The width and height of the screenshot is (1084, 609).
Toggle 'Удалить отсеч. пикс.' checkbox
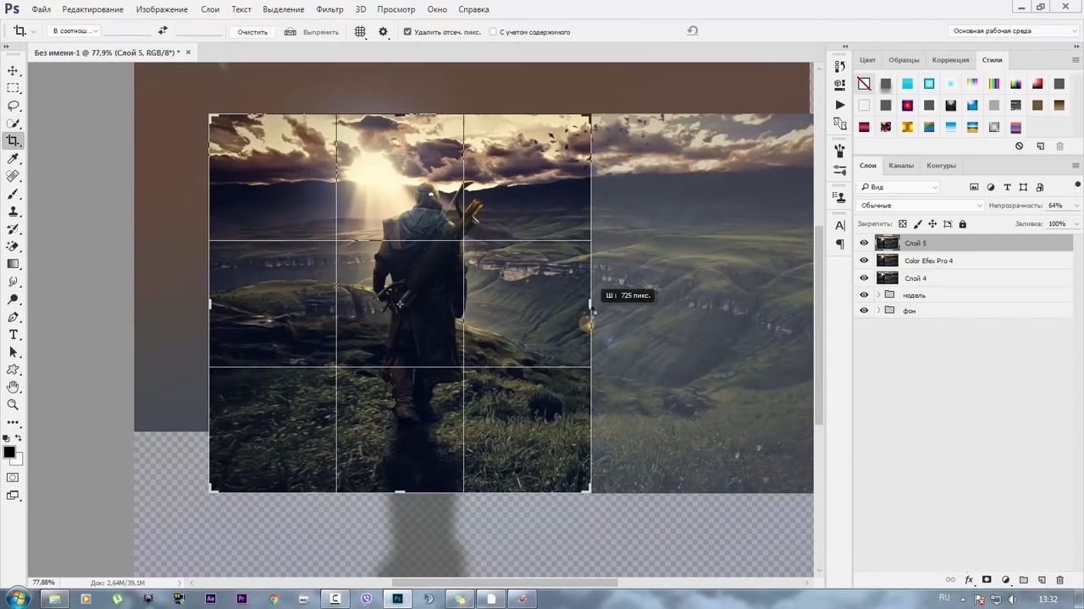tap(407, 32)
